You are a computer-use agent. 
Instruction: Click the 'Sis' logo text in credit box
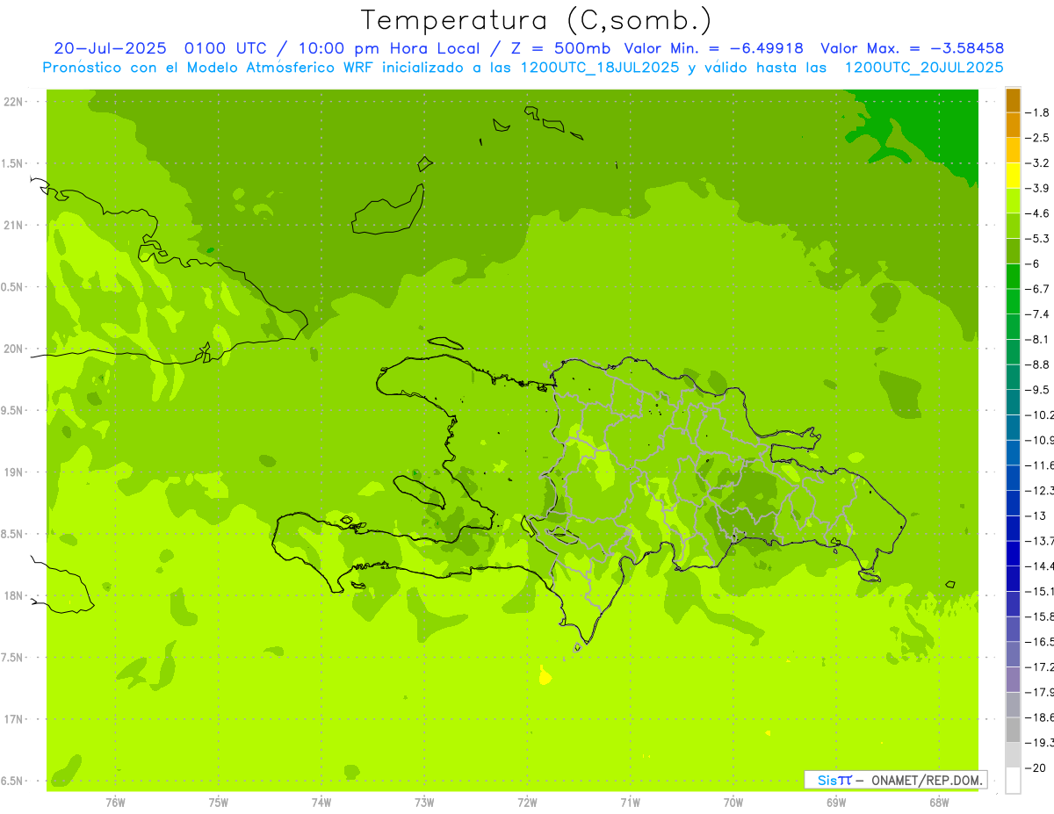tap(827, 780)
